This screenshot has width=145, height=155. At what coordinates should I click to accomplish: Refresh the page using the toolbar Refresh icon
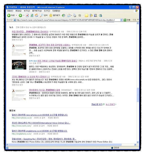point(32,15)
